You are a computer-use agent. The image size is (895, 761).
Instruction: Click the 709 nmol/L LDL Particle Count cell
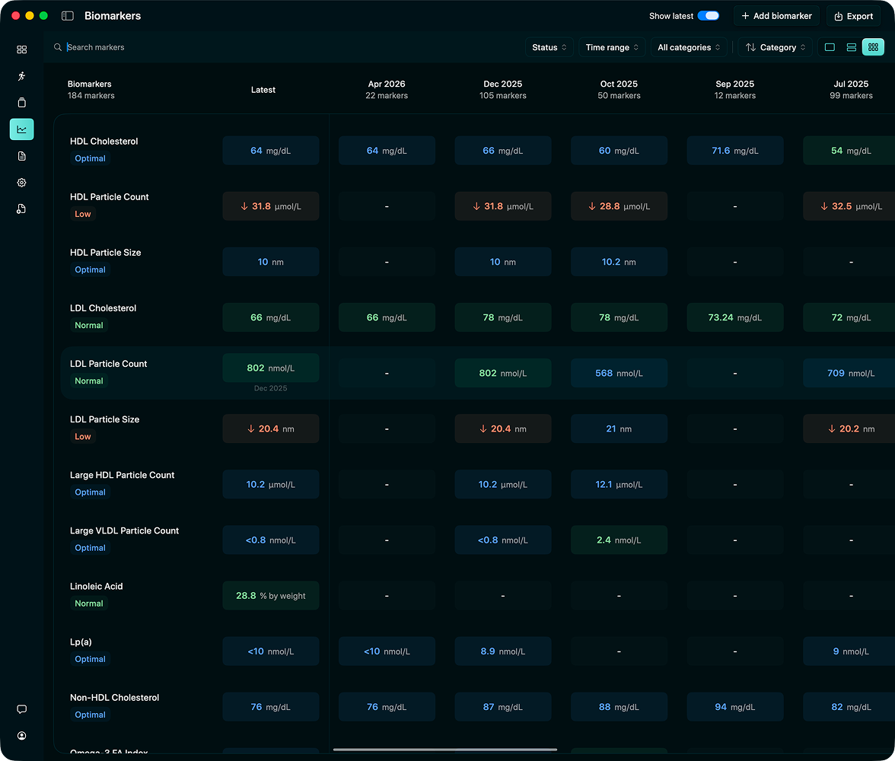[849, 374]
